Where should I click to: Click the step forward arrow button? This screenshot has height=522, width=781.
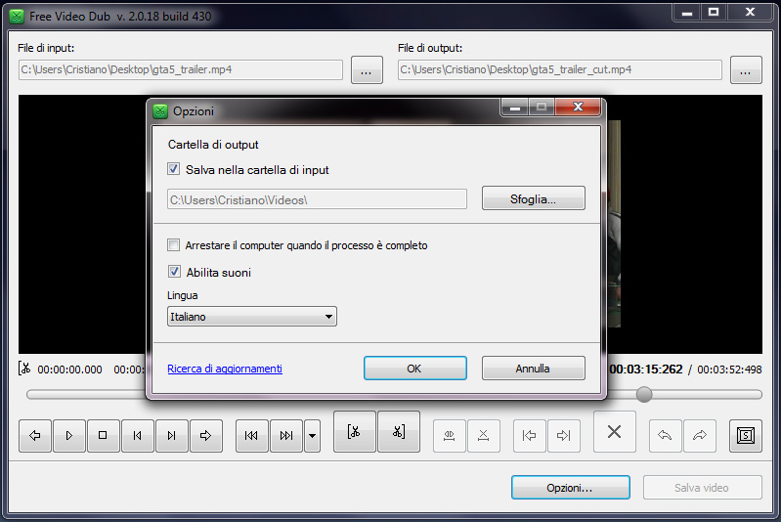(x=205, y=436)
